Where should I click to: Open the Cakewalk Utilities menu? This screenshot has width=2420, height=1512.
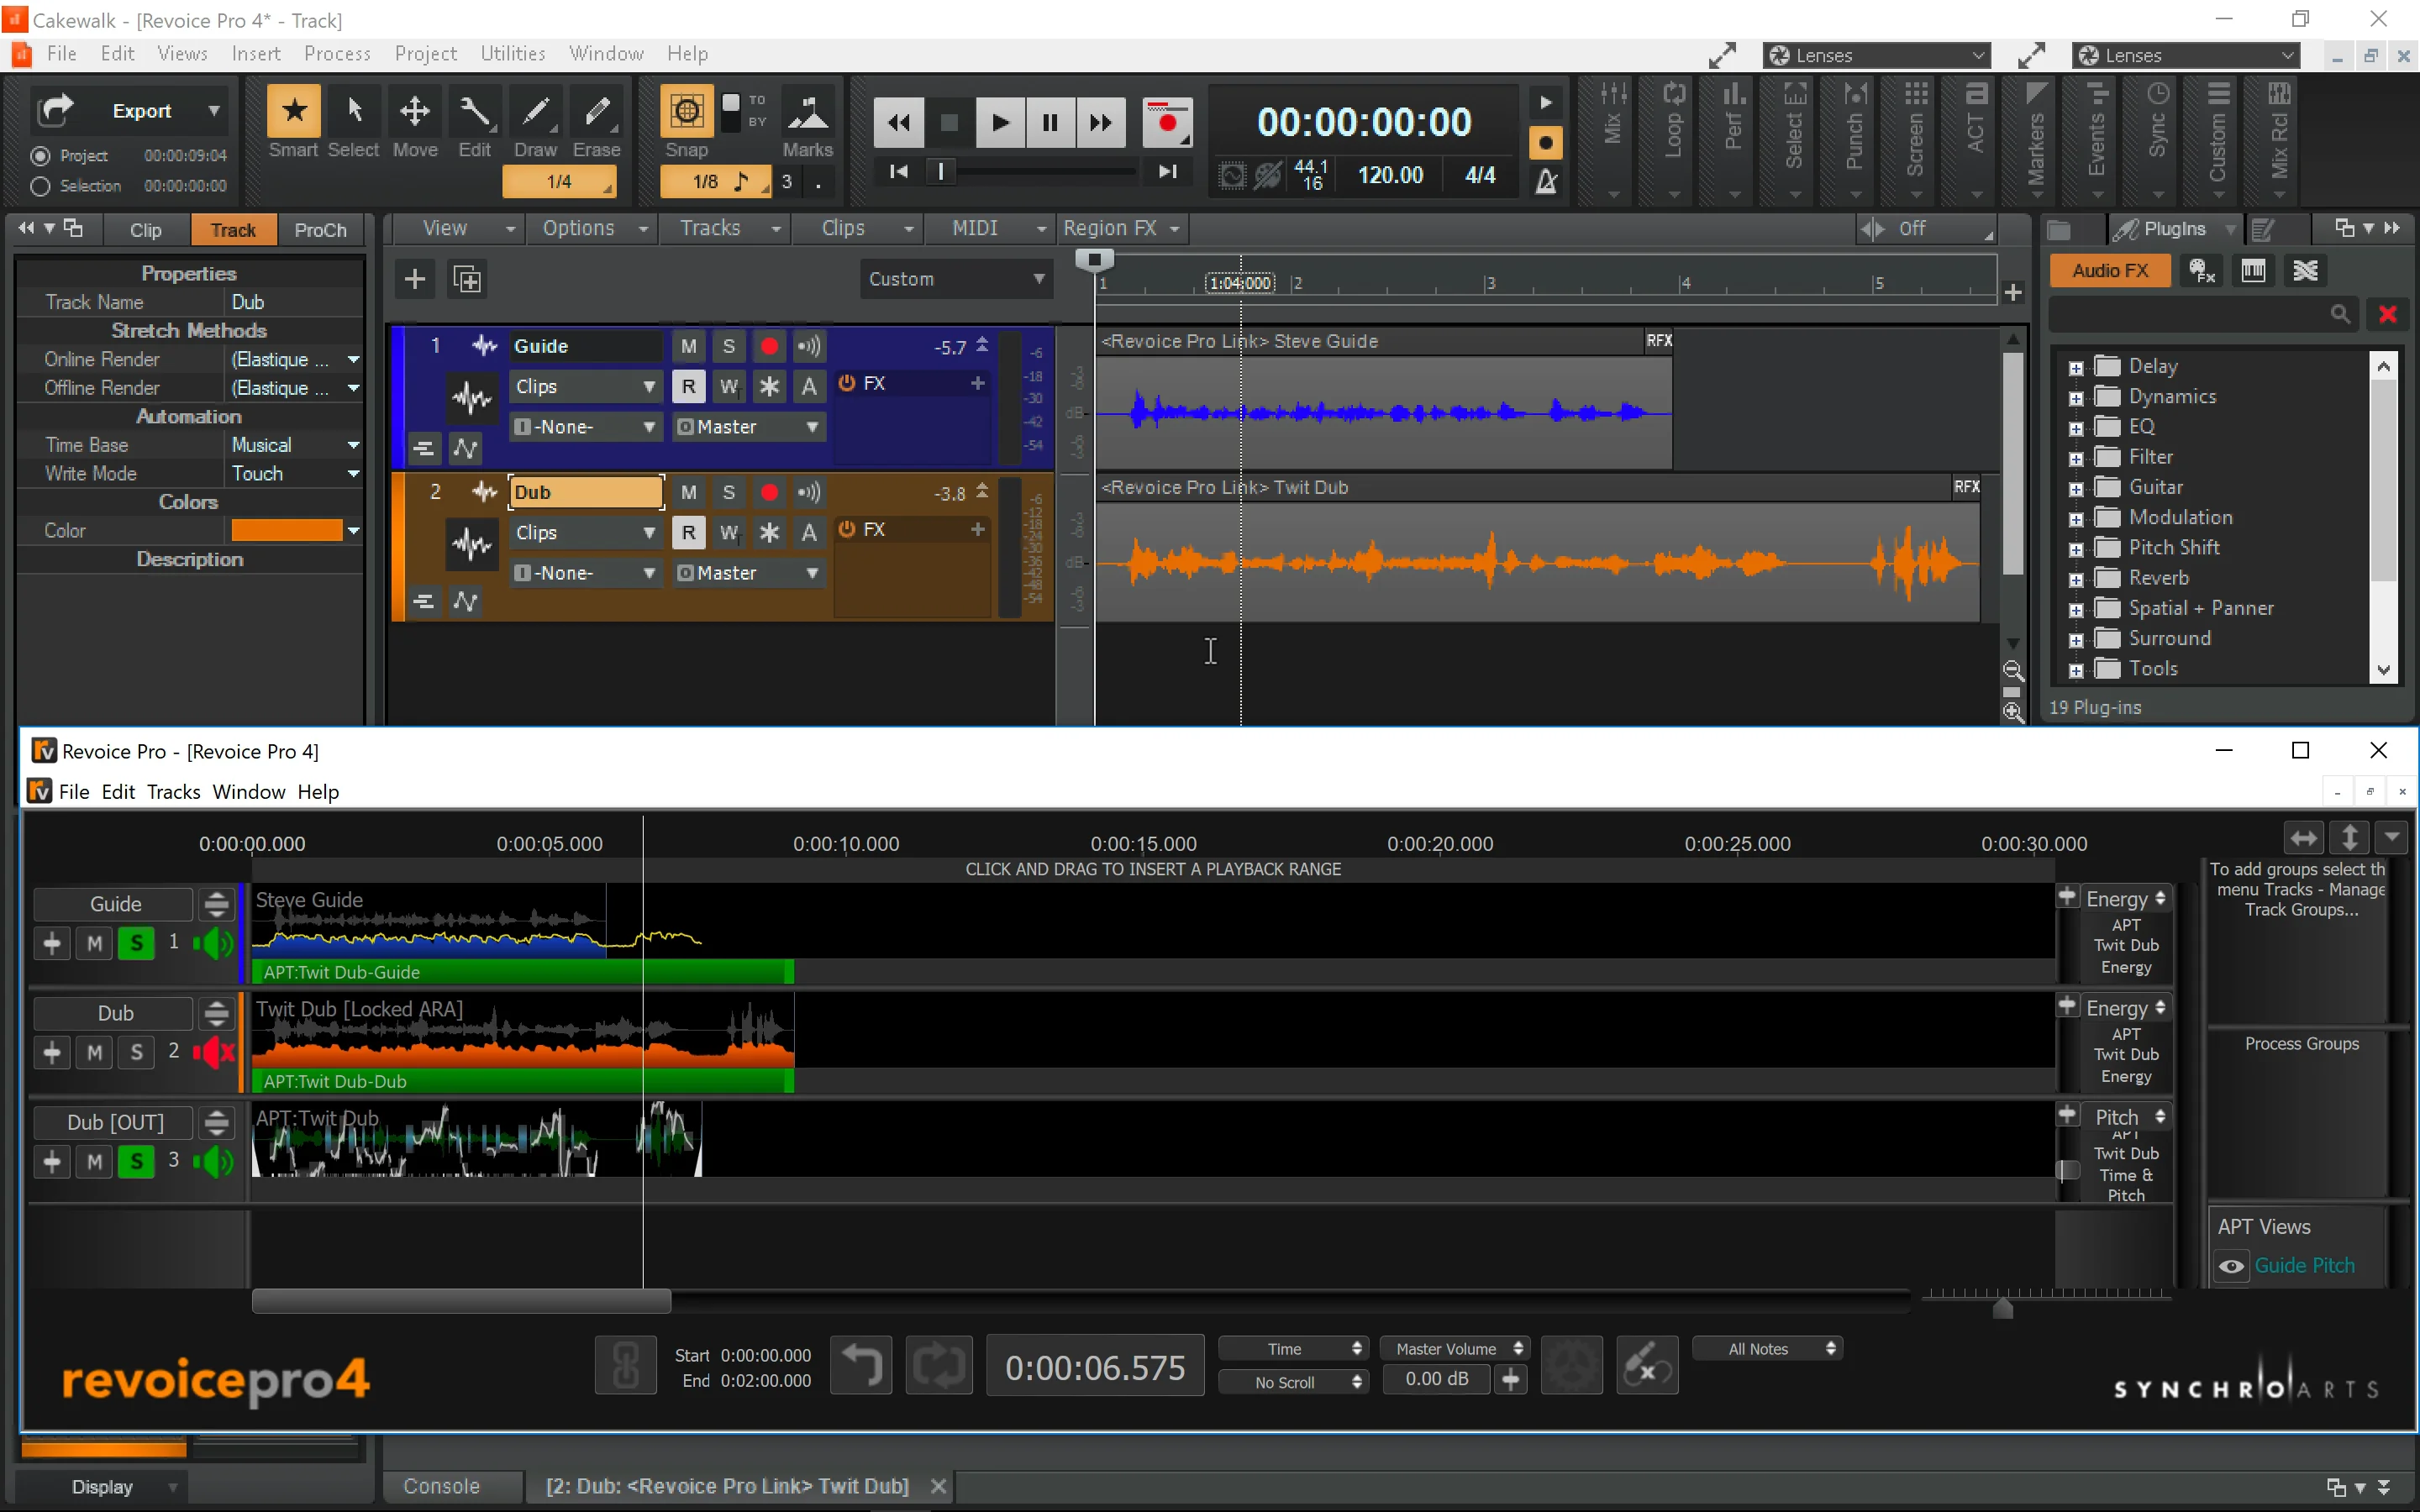(x=513, y=54)
